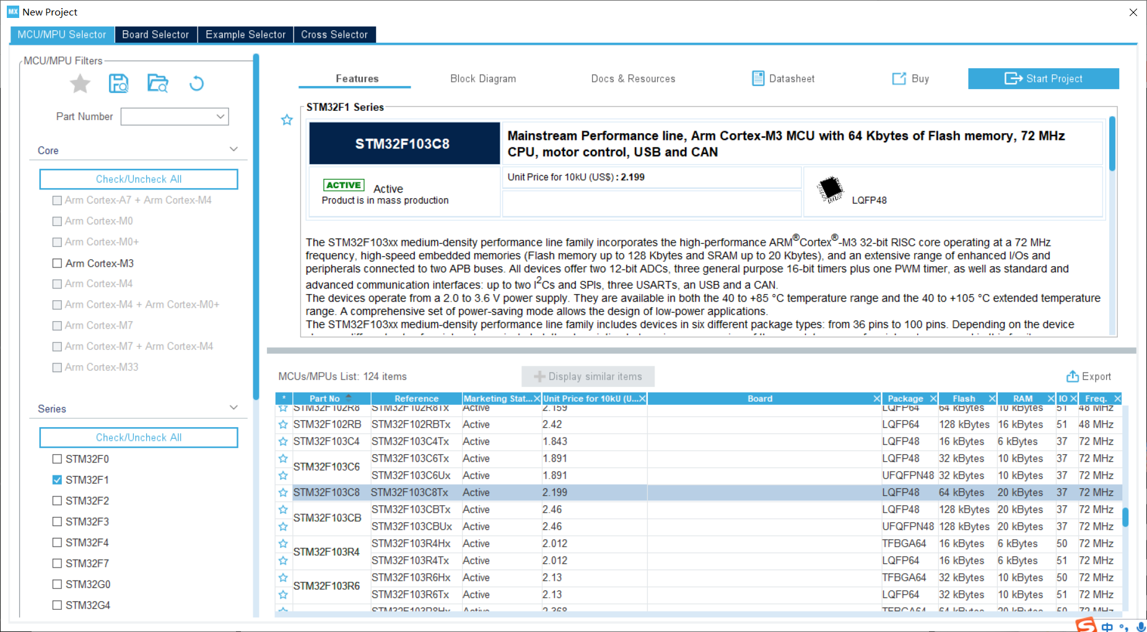Click the Export icon above the list

1072,376
